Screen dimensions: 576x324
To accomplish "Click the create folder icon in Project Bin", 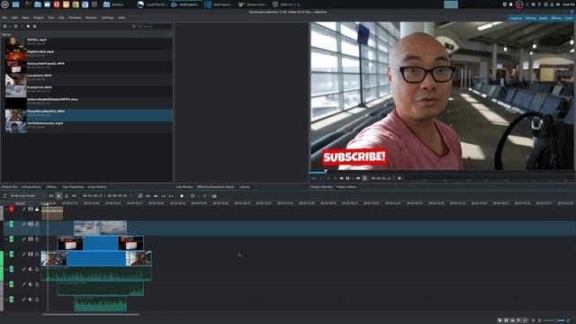I will (x=15, y=26).
